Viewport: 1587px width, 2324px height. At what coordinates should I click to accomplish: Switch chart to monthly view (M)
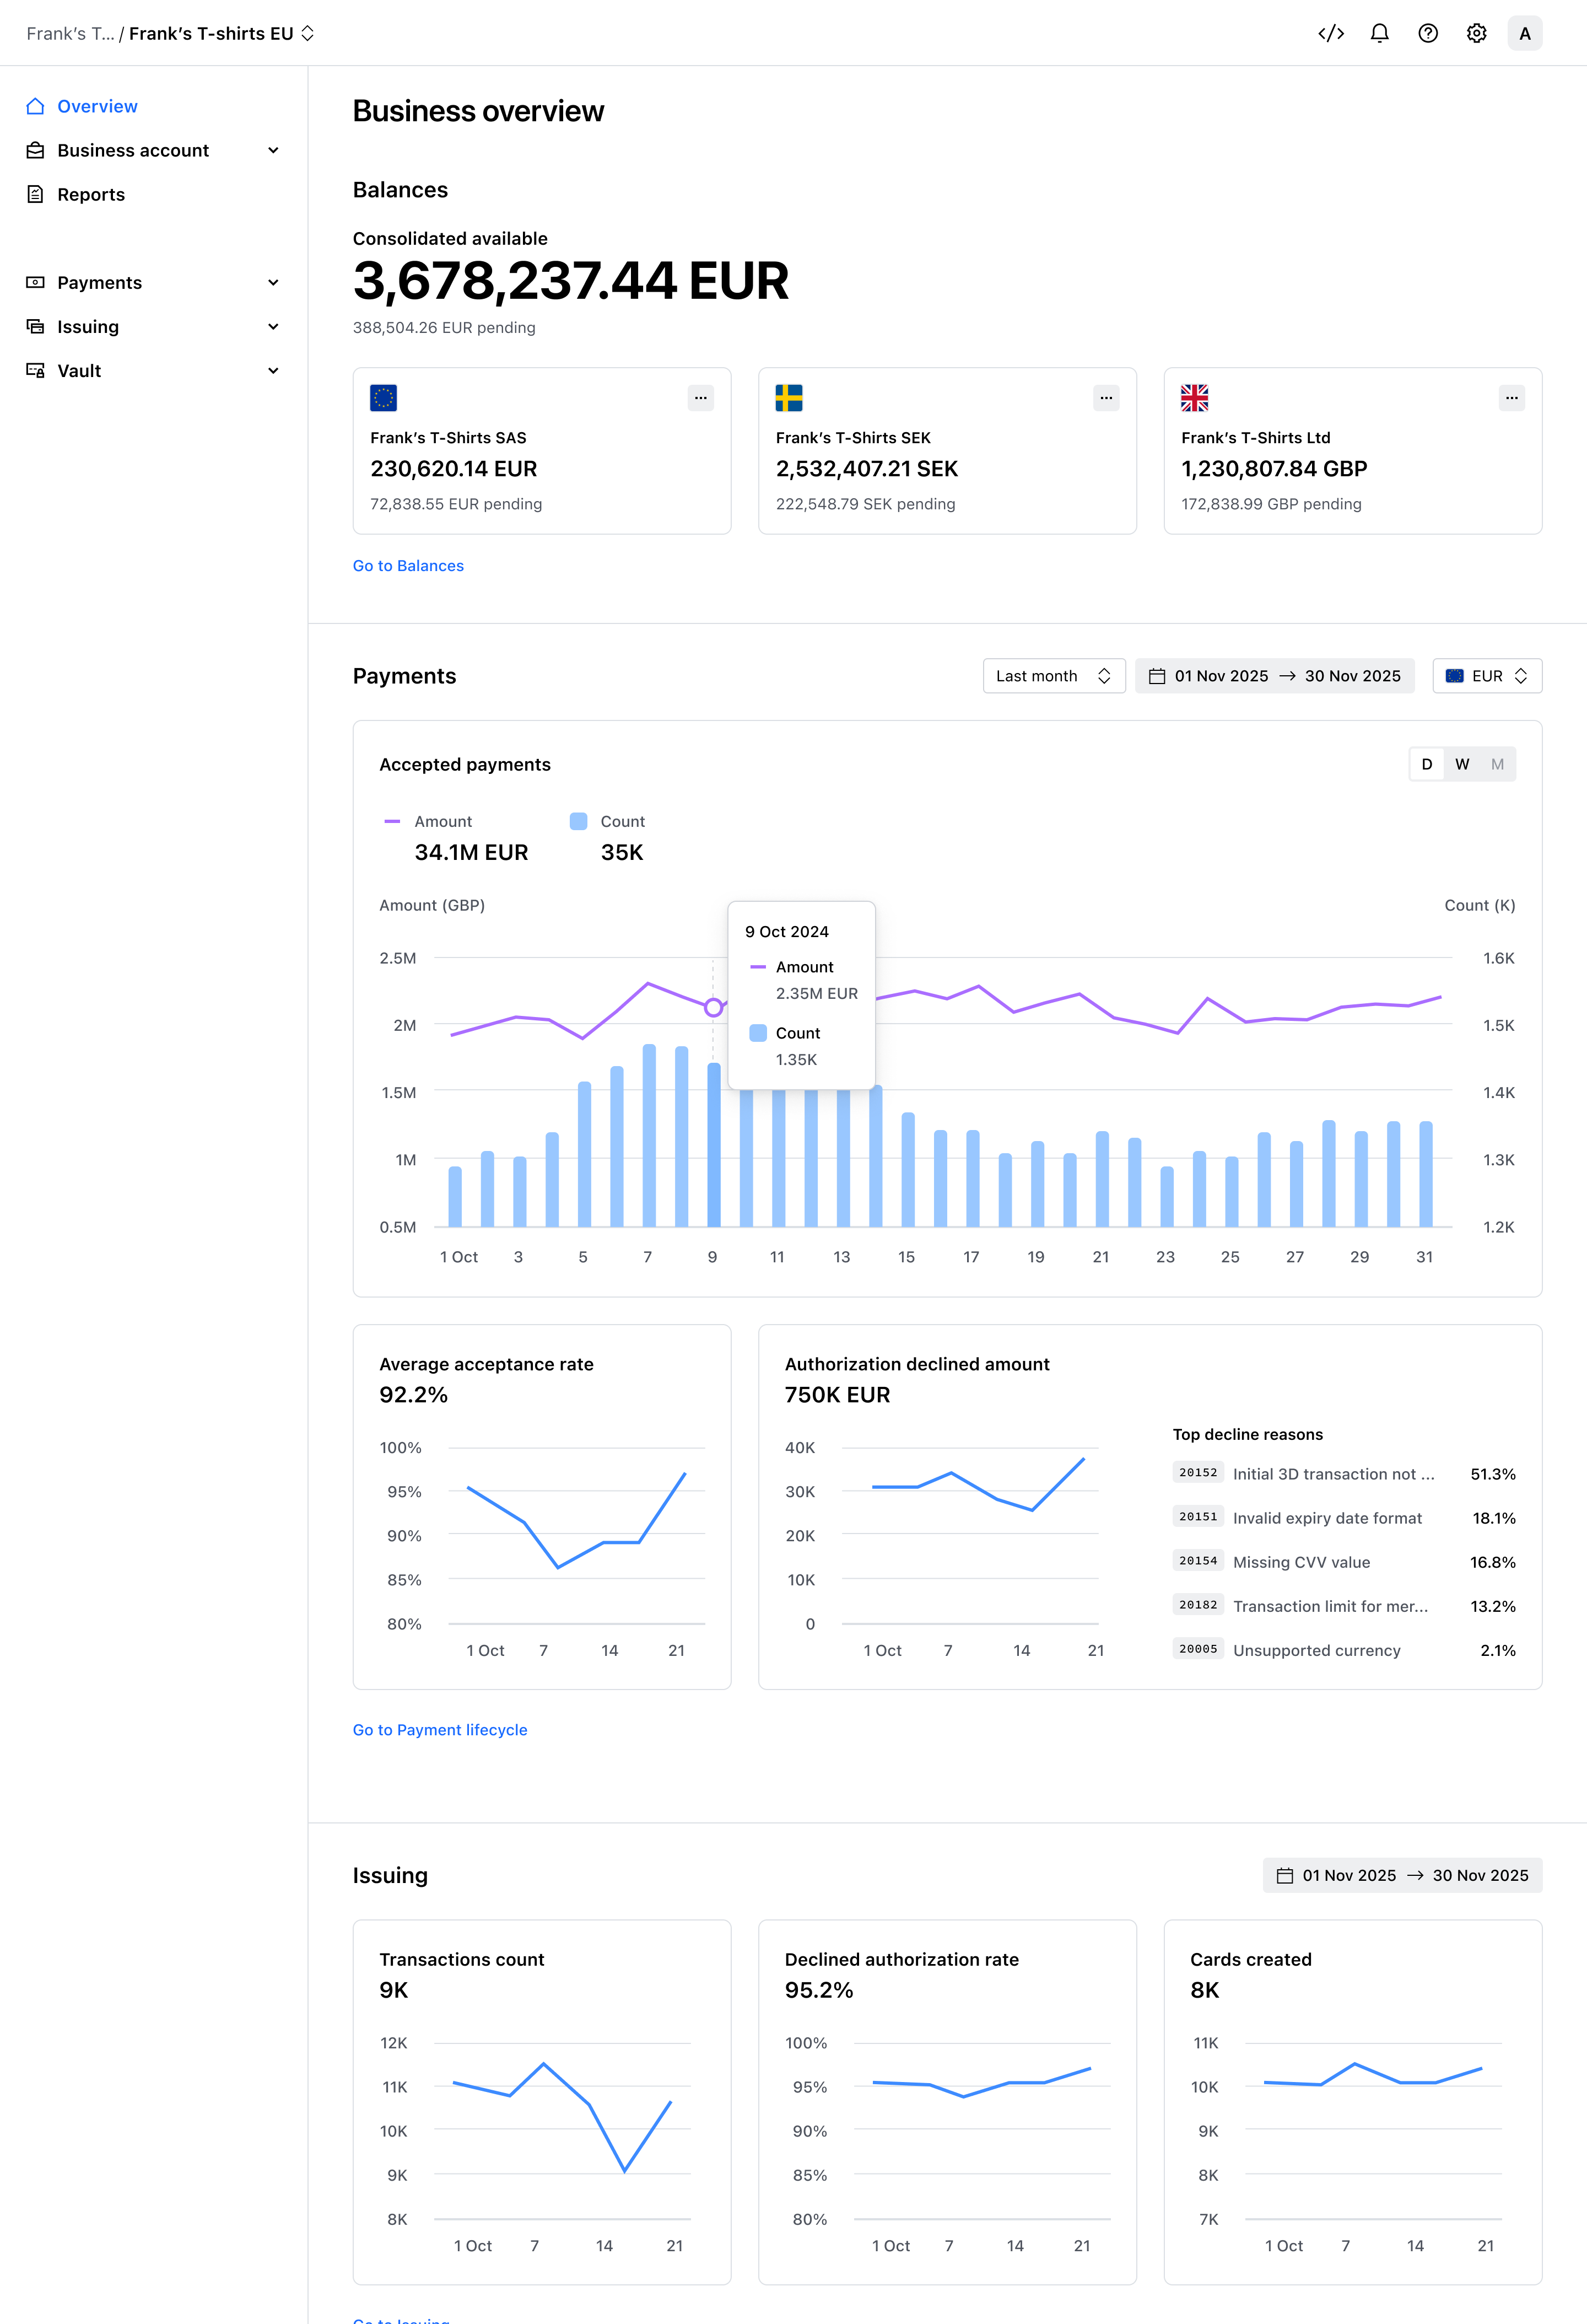click(x=1497, y=764)
